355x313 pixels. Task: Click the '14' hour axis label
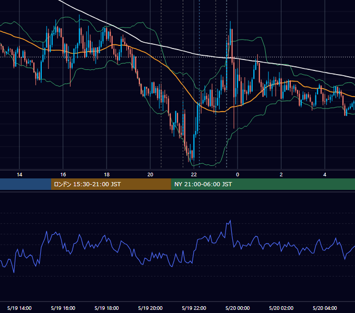[x=19, y=175]
